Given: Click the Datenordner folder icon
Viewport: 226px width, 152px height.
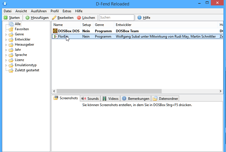Looking at the screenshot, I should [x=155, y=99].
